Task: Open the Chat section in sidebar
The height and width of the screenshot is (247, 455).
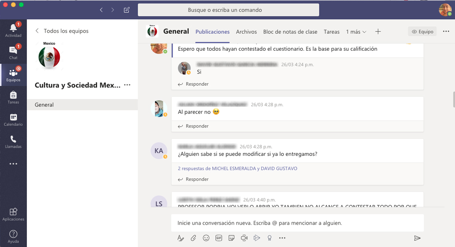Action: pyautogui.click(x=13, y=52)
